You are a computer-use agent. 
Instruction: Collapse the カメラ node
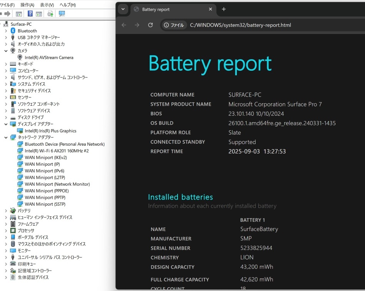pos(6,51)
